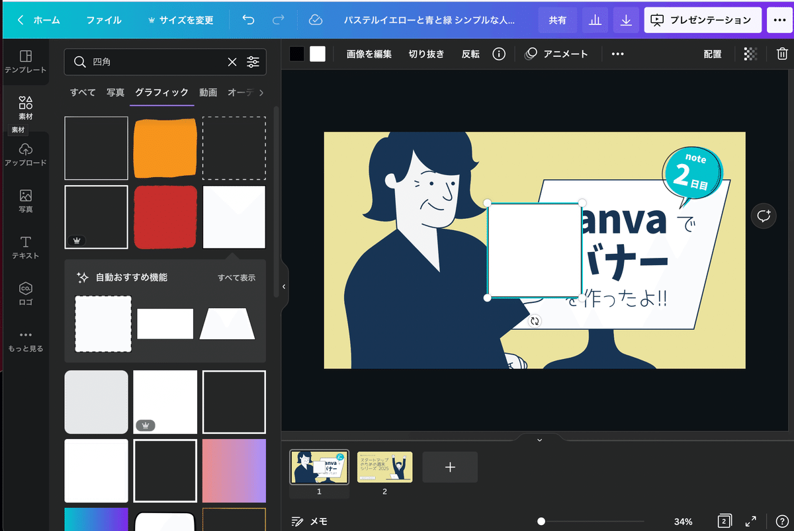Open the テキスト panel
Viewport: 794px width, 531px height.
pos(25,247)
